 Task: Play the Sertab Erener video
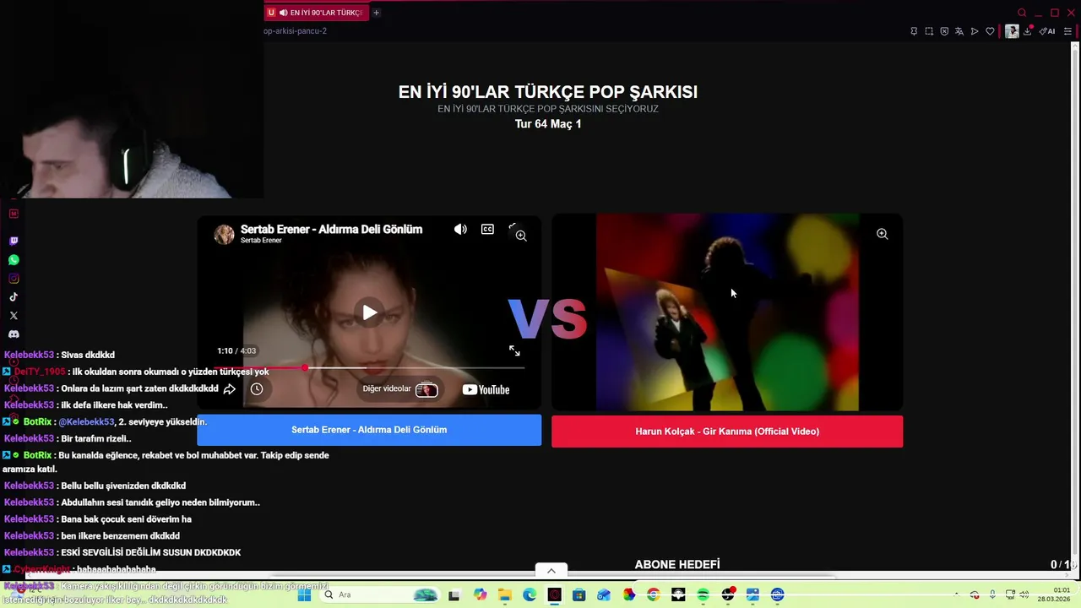click(x=369, y=313)
